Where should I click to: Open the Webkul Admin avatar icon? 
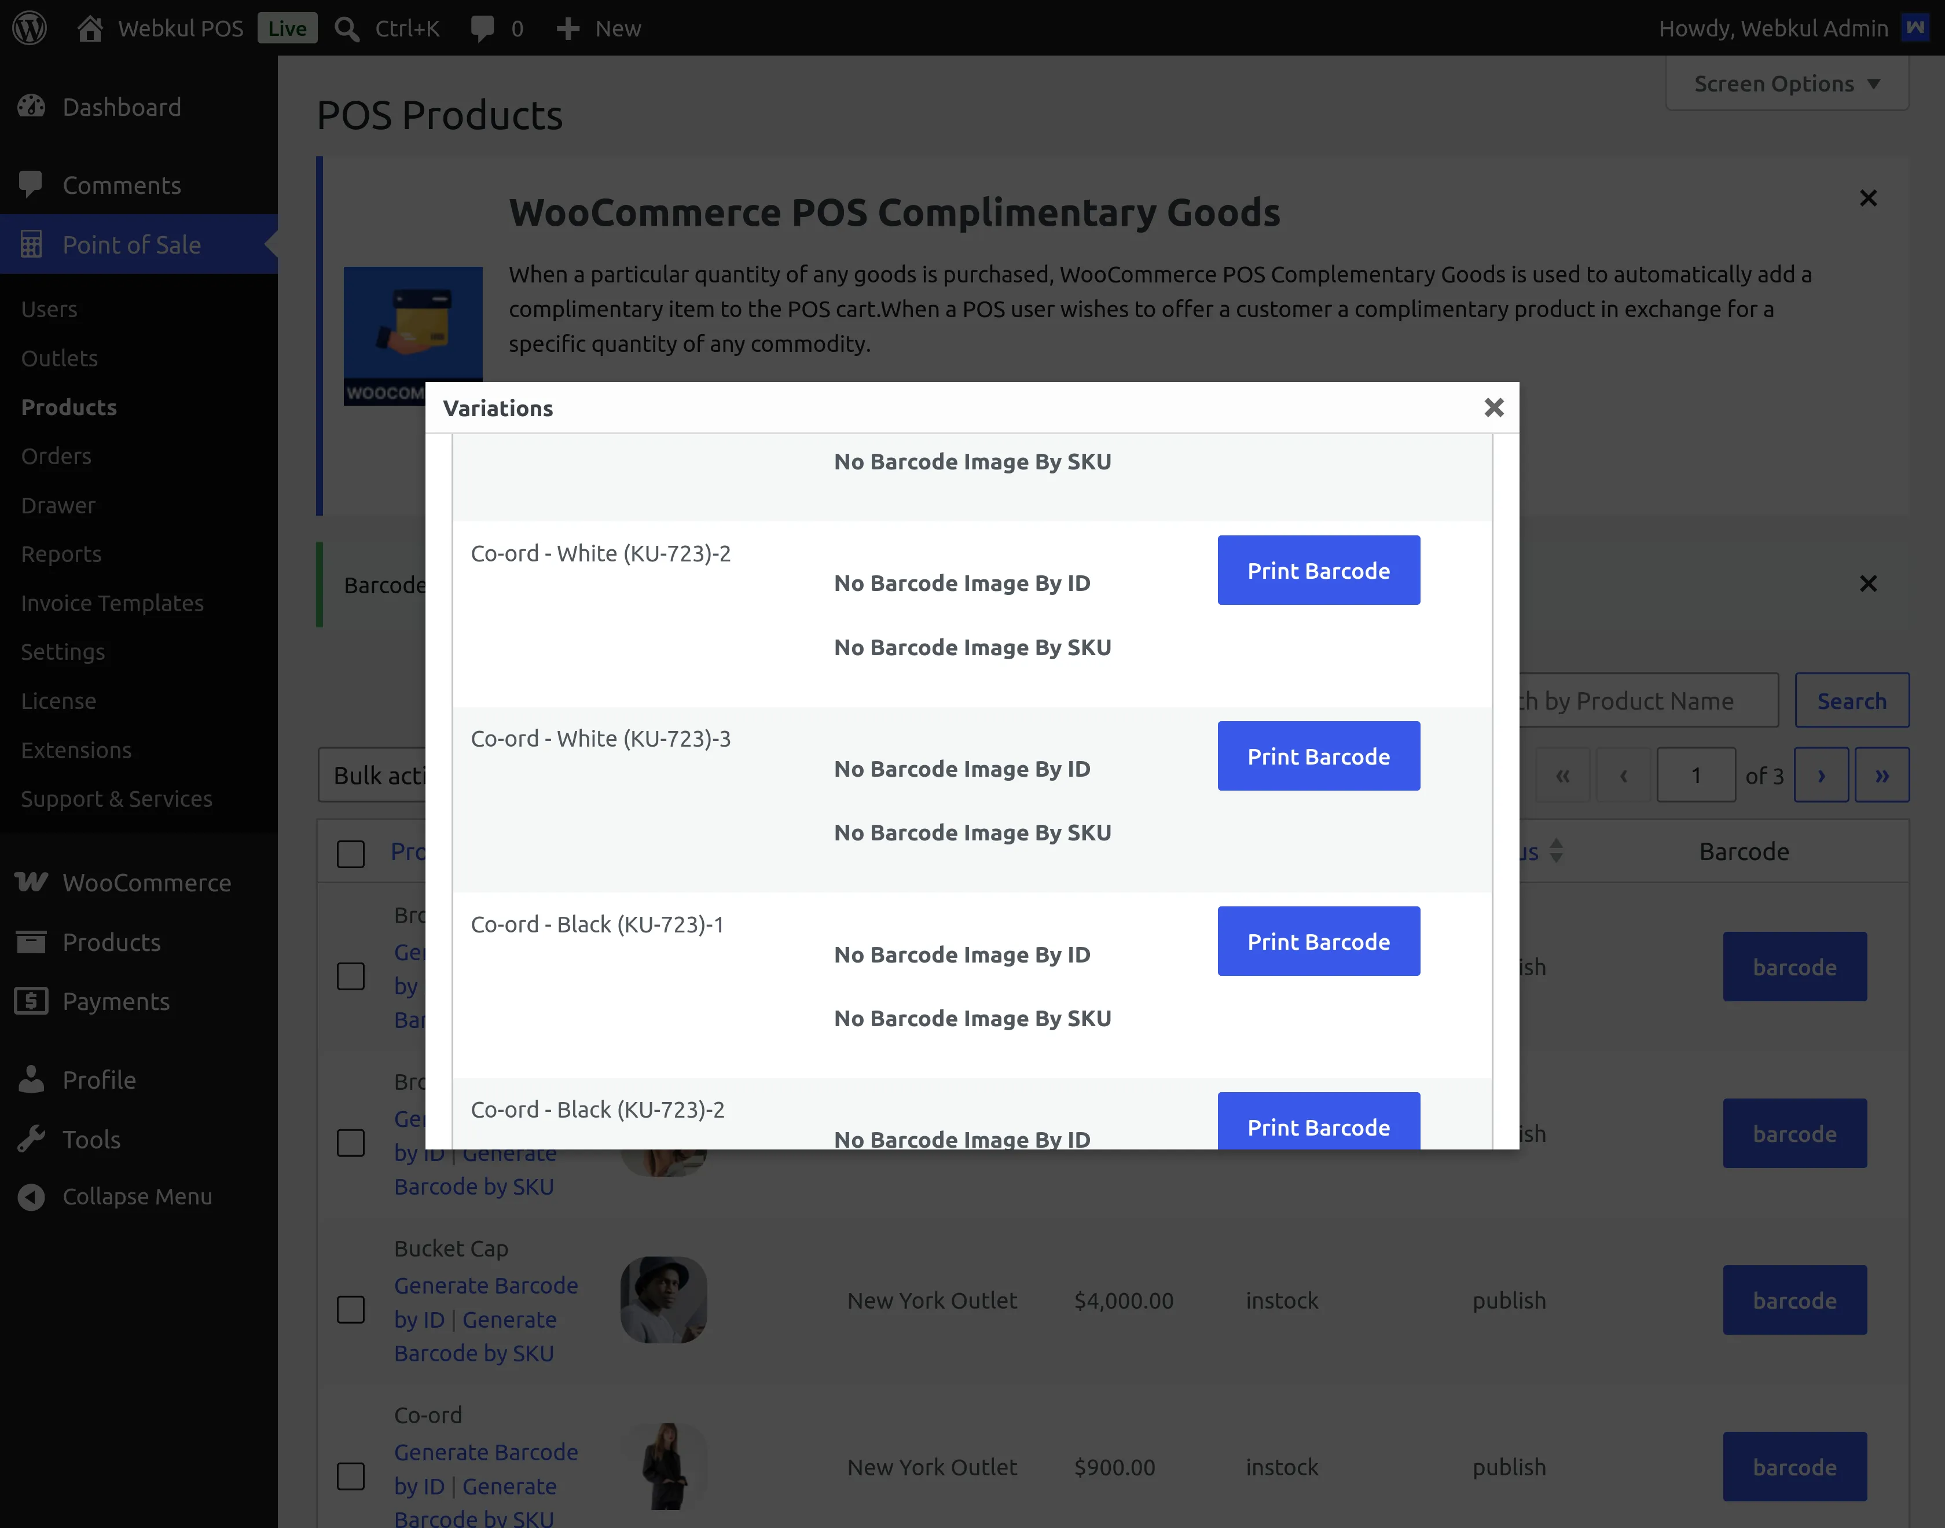coord(1914,28)
